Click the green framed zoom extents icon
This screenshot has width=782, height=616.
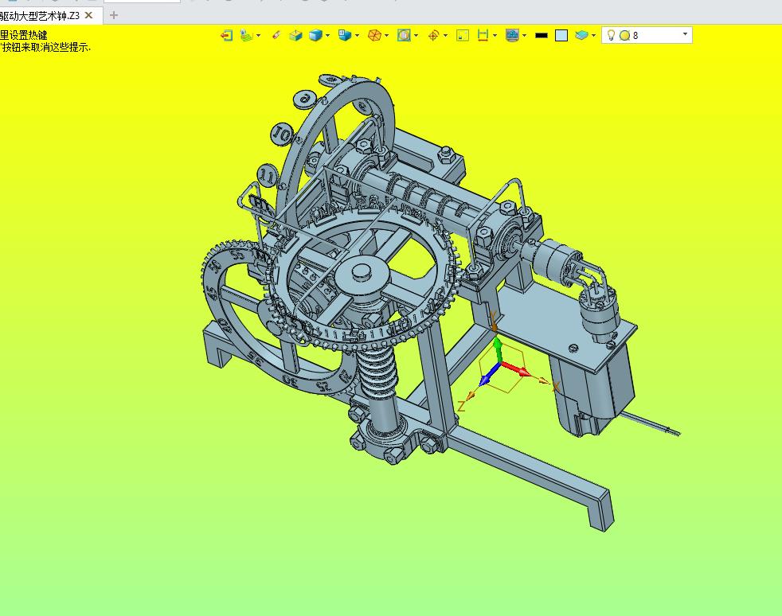(x=463, y=35)
